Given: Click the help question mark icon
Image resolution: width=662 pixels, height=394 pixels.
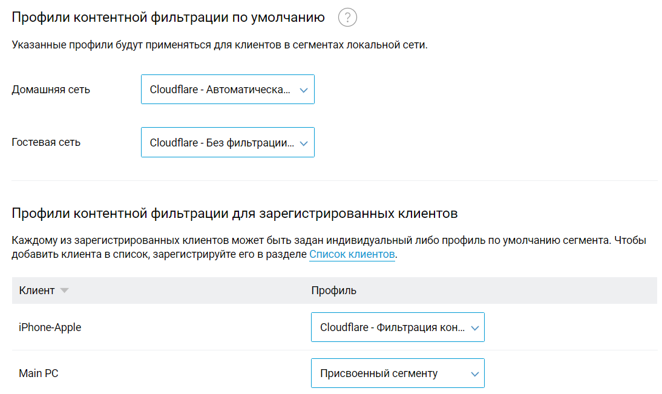Looking at the screenshot, I should (x=347, y=18).
